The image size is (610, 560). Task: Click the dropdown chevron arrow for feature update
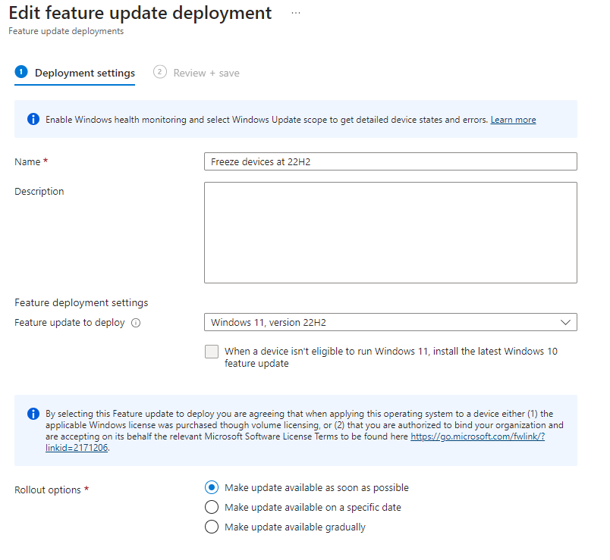[x=565, y=322]
